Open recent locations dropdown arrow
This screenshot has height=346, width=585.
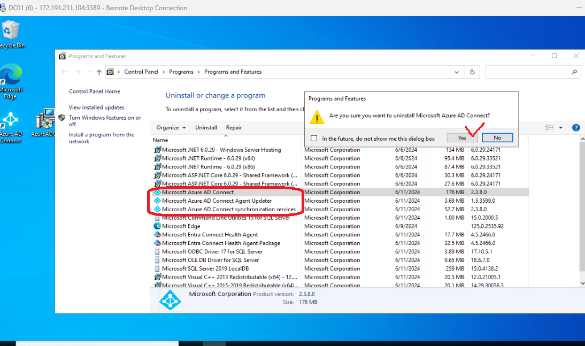coord(89,72)
